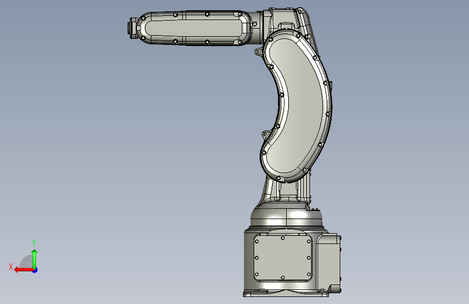This screenshot has height=304, width=469.
Task: Click the blue Z axis dot of the triad
Action: tap(35, 270)
